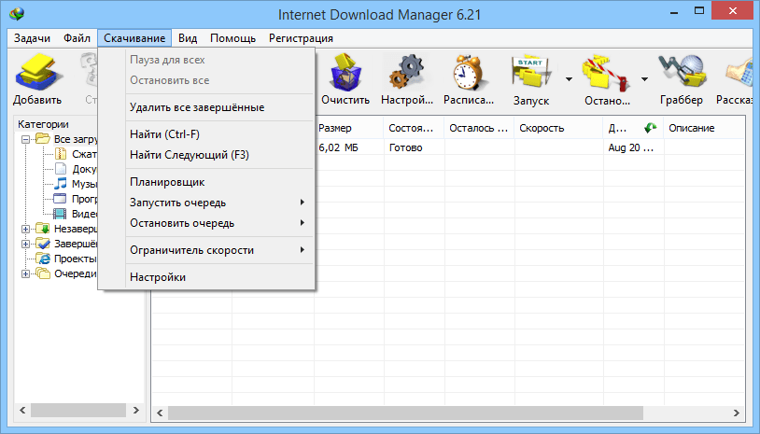Open the Помощь menu
This screenshot has width=760, height=434.
[232, 38]
